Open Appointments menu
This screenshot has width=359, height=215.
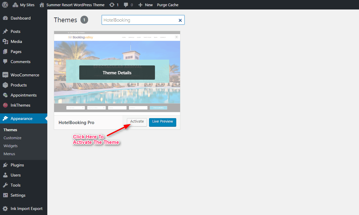pos(24,95)
